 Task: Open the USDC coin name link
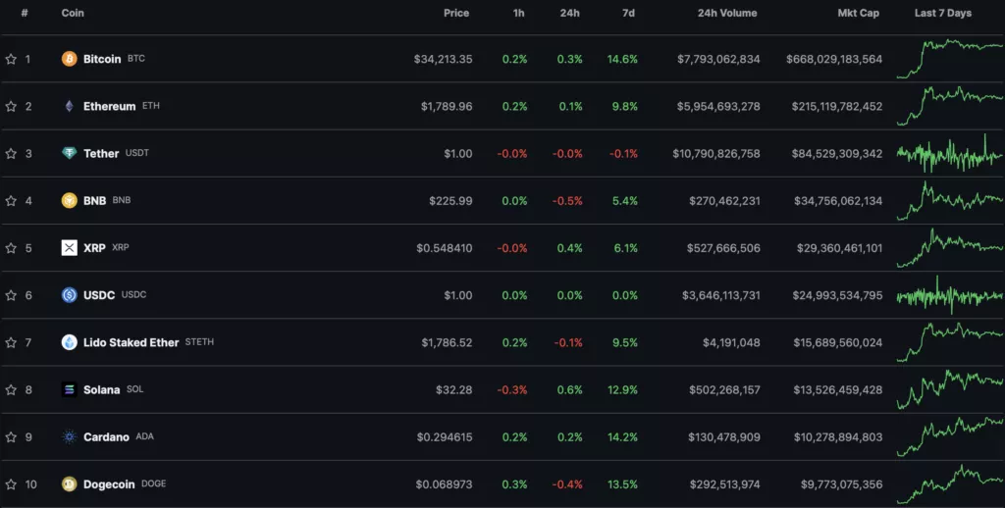(99, 295)
